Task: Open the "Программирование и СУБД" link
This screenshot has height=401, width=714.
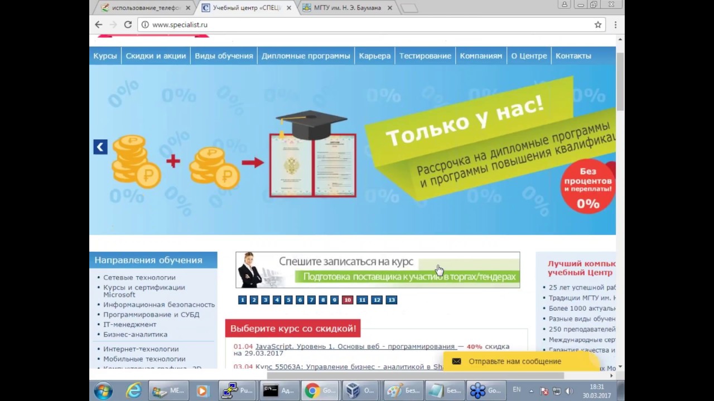Action: tap(151, 315)
